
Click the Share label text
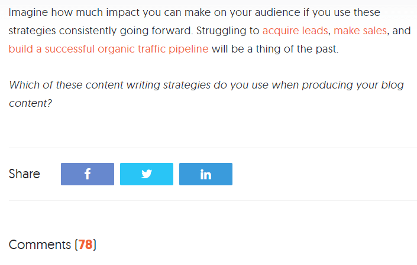pyautogui.click(x=24, y=174)
